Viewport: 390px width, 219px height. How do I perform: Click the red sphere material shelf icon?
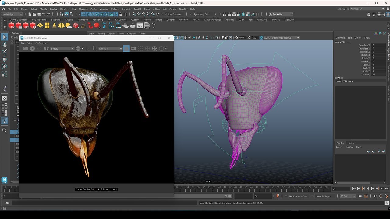[96, 25]
